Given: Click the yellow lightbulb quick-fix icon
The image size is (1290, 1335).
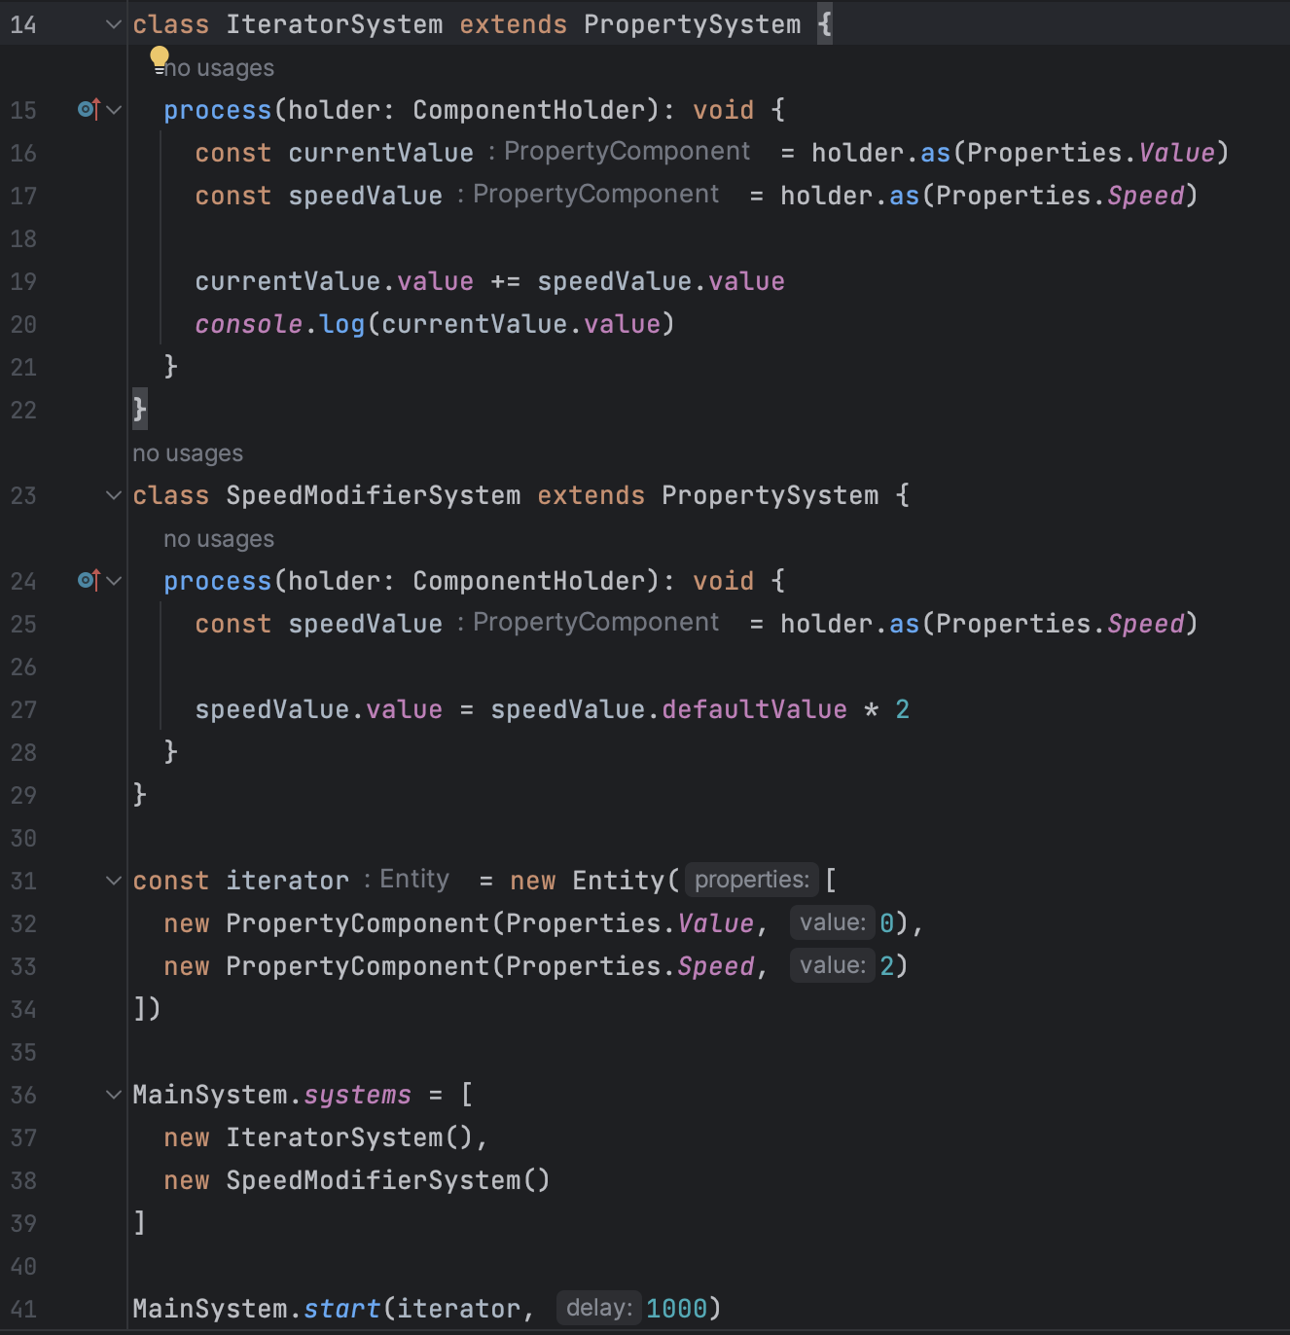Looking at the screenshot, I should click(x=160, y=58).
